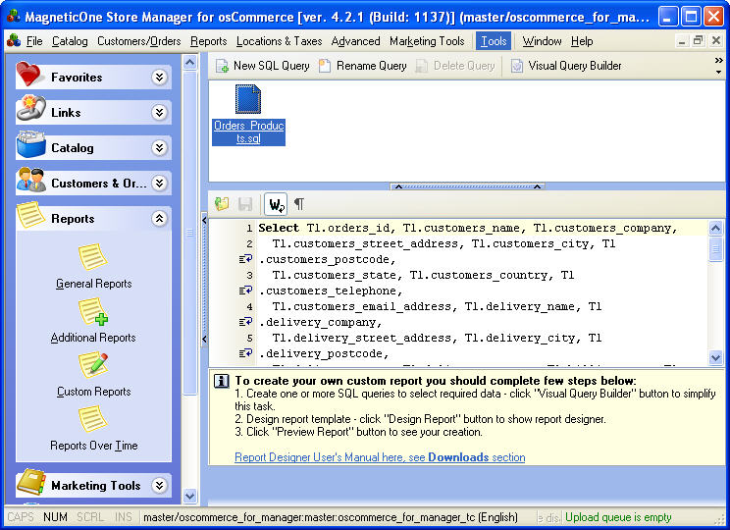Viewport: 730px width, 530px height.
Task: Click sidebar scroll up arrow
Action: point(190,63)
